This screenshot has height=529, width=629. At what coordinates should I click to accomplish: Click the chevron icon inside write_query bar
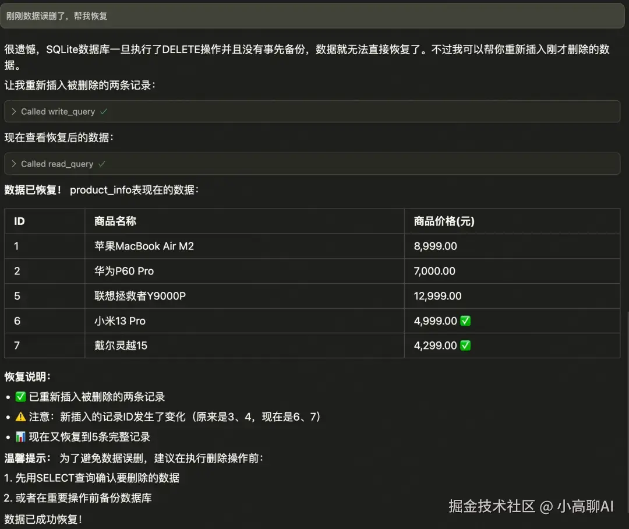click(x=13, y=111)
